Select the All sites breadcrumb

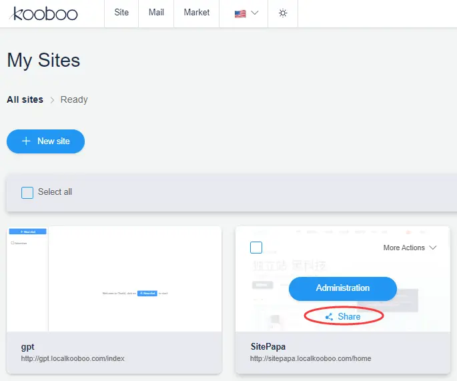pos(25,99)
